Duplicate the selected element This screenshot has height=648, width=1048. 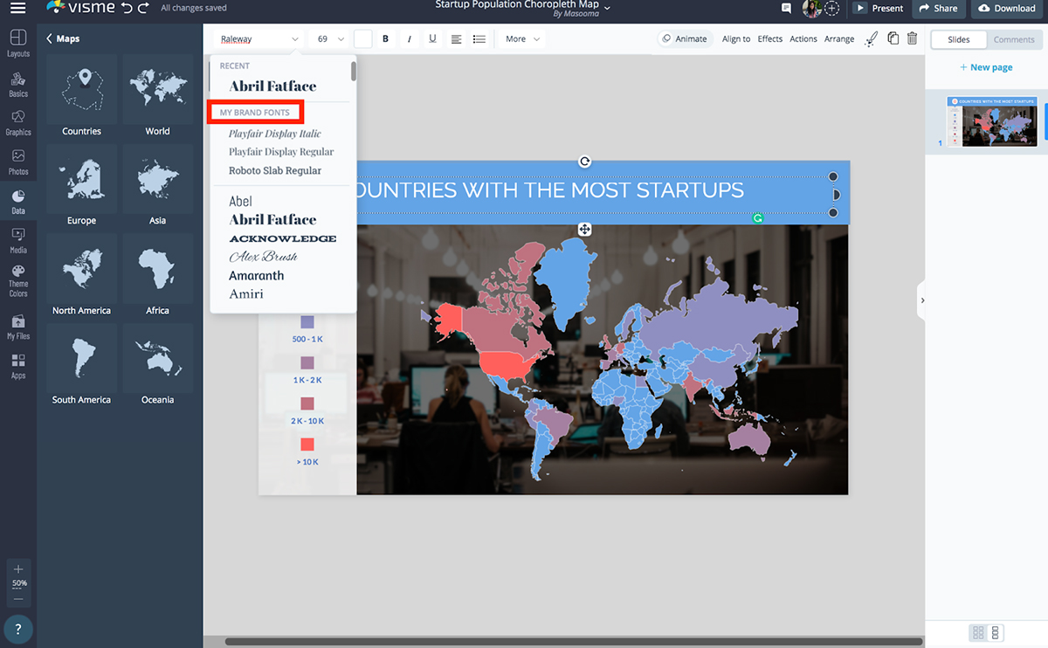(x=892, y=38)
